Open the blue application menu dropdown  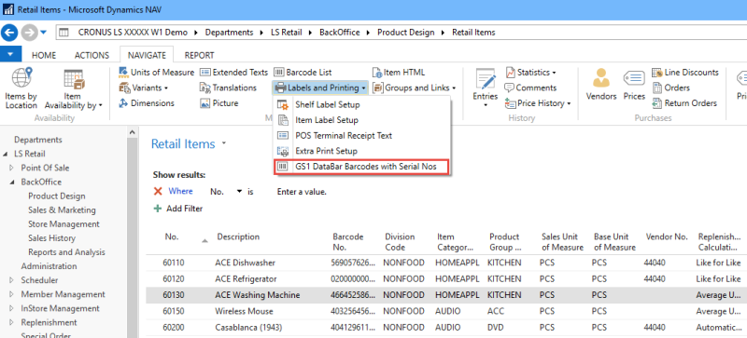[10, 54]
